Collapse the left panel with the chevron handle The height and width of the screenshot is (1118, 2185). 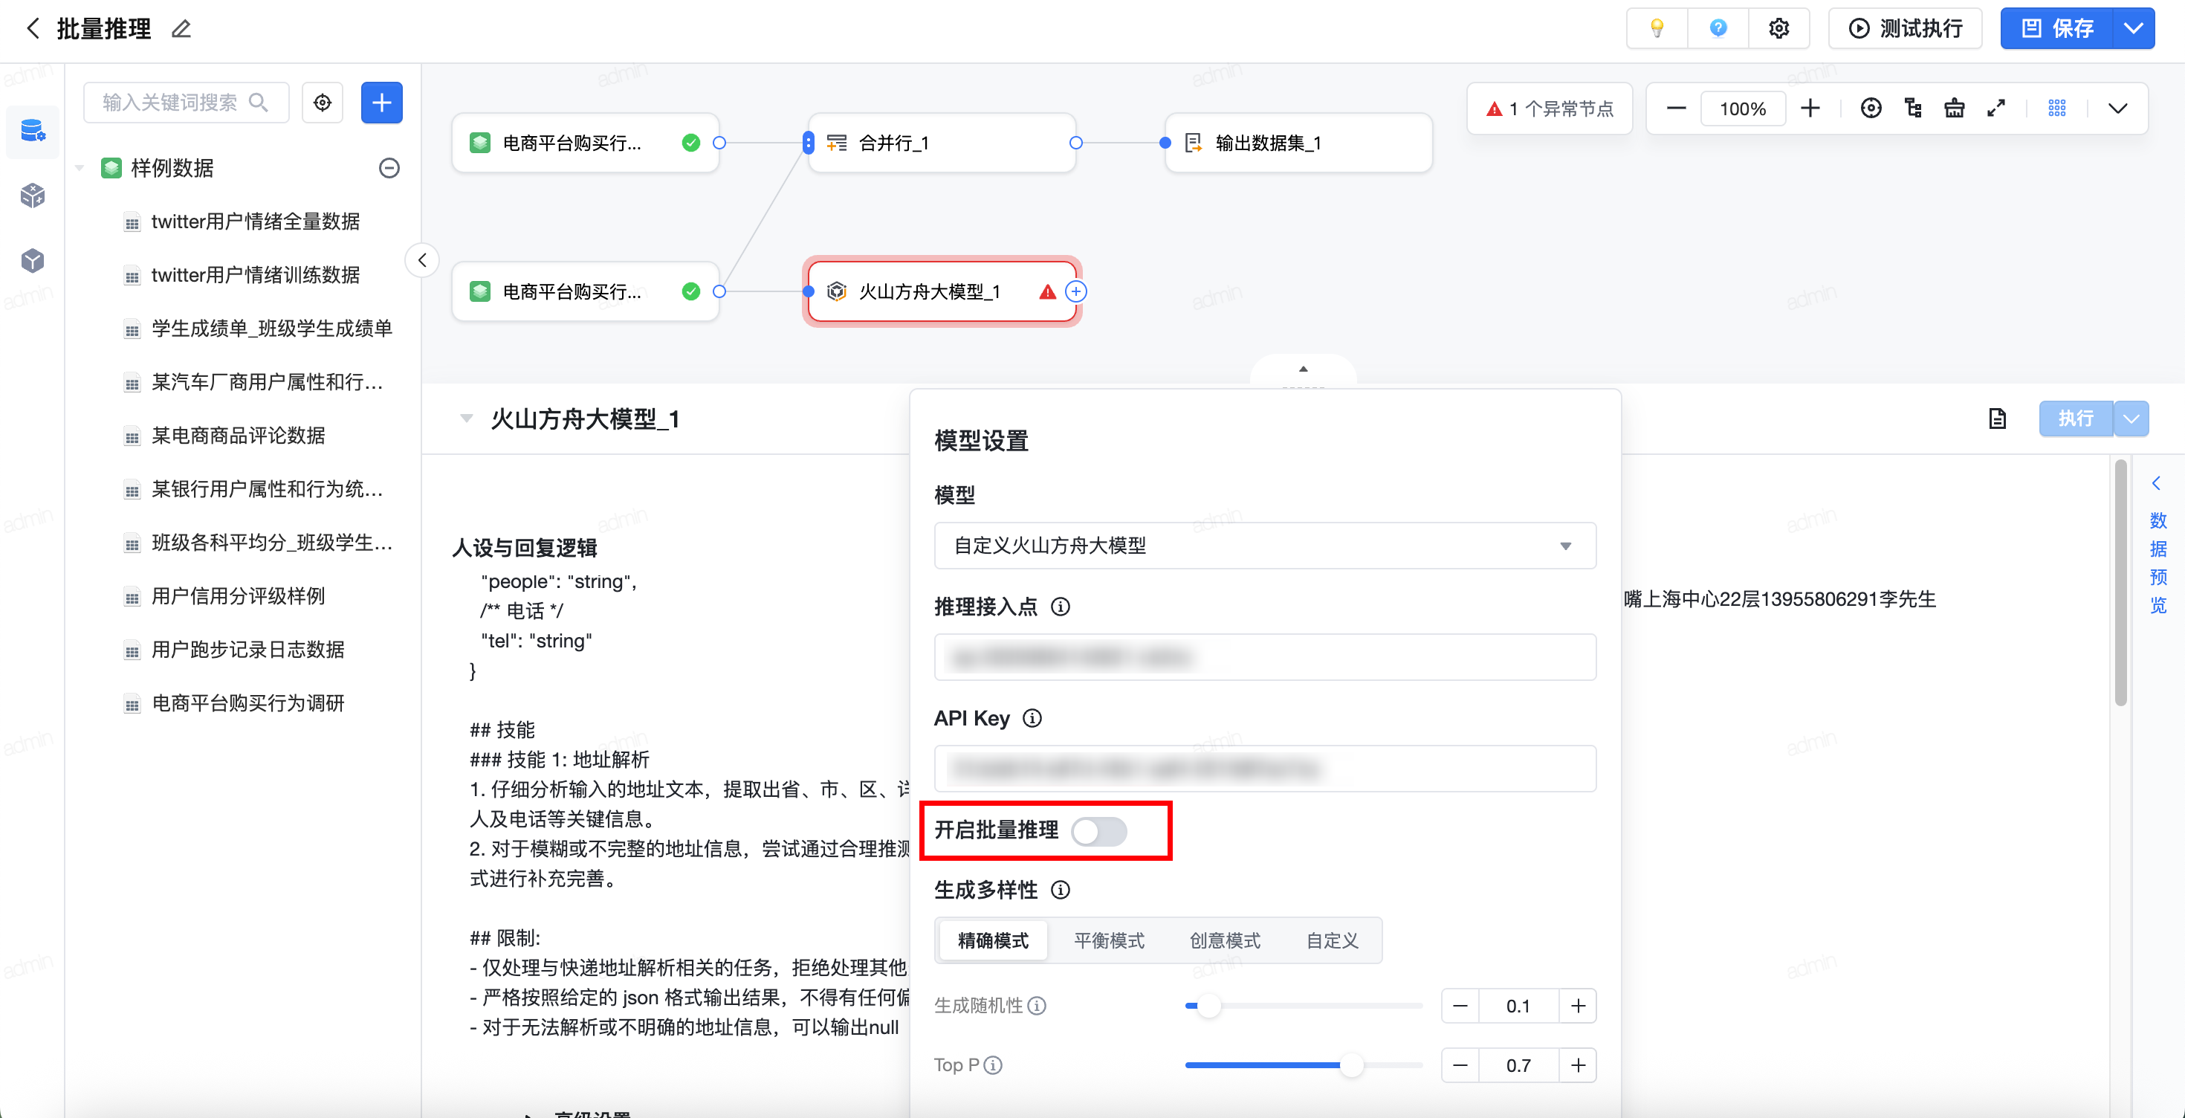tap(422, 259)
